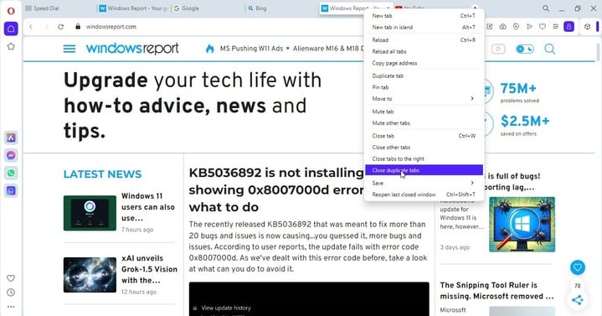The height and width of the screenshot is (316, 602).
Task: Add page to bookmarks with toolbar heart
Action: [x=543, y=27]
